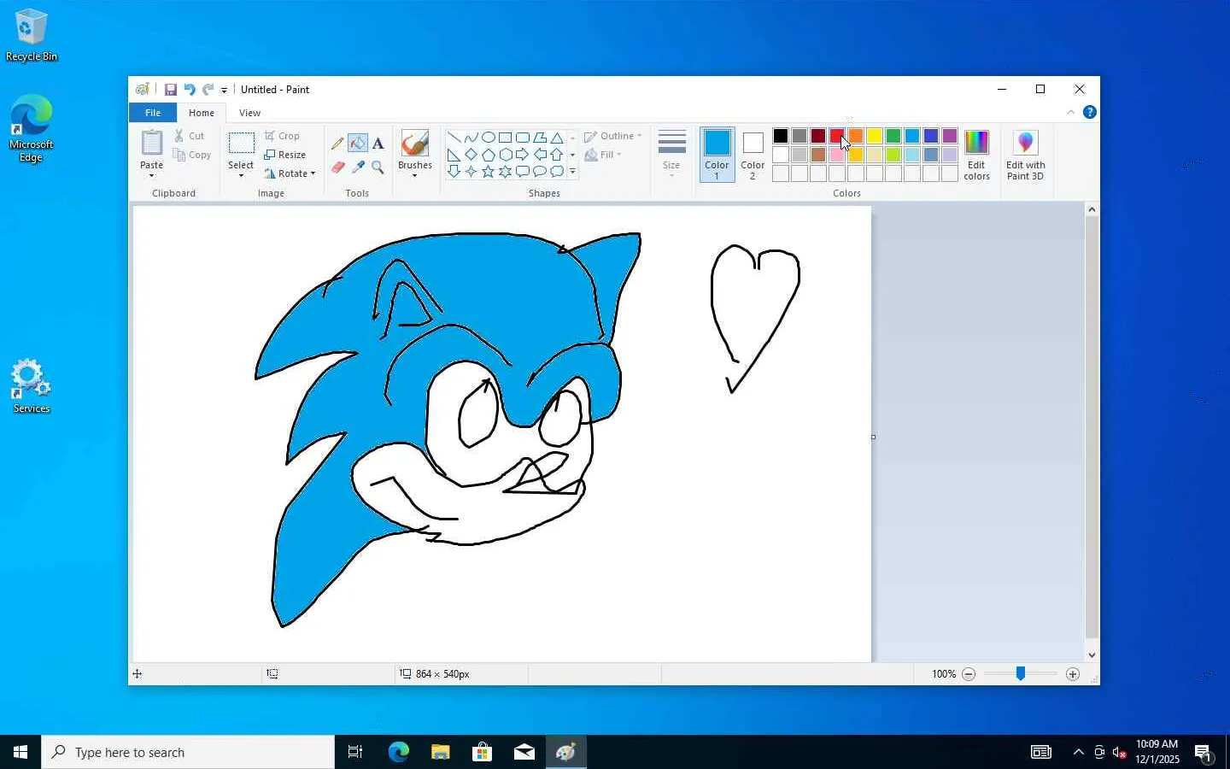Screen dimensions: 1230x769
Task: Switch to the View tab
Action: click(249, 113)
